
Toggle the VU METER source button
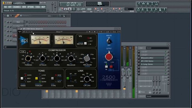click(85, 43)
